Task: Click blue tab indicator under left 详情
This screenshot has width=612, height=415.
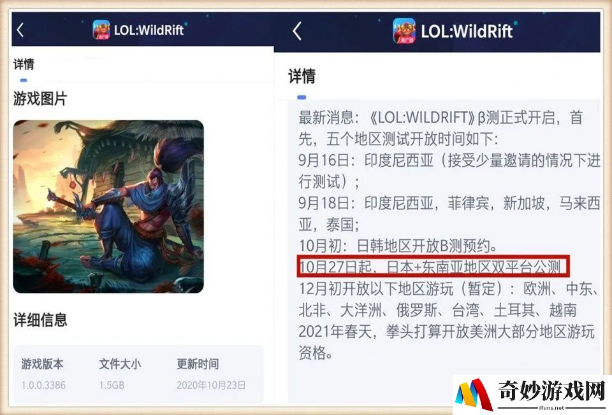Action: pyautogui.click(x=24, y=80)
